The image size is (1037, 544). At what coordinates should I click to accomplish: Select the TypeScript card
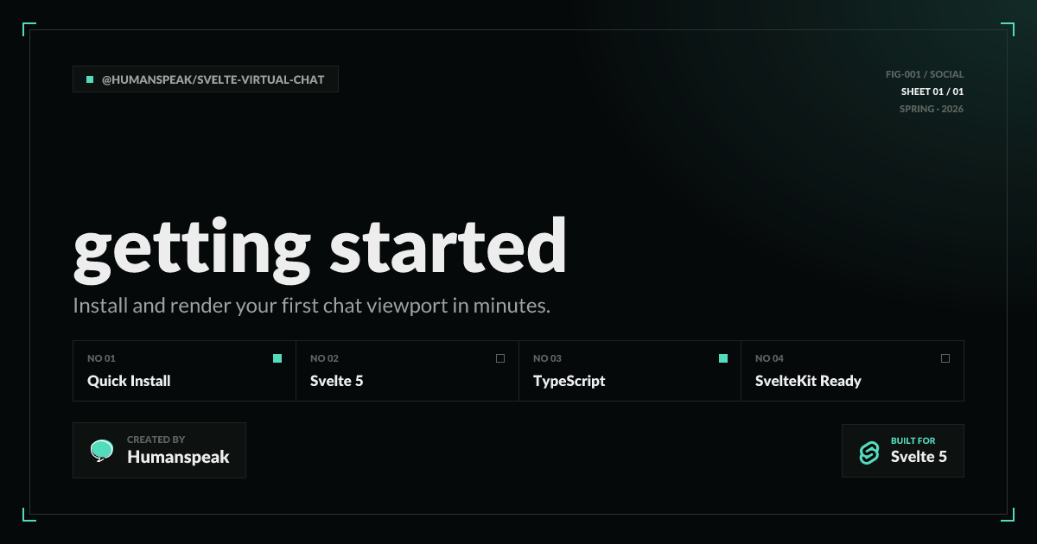630,370
